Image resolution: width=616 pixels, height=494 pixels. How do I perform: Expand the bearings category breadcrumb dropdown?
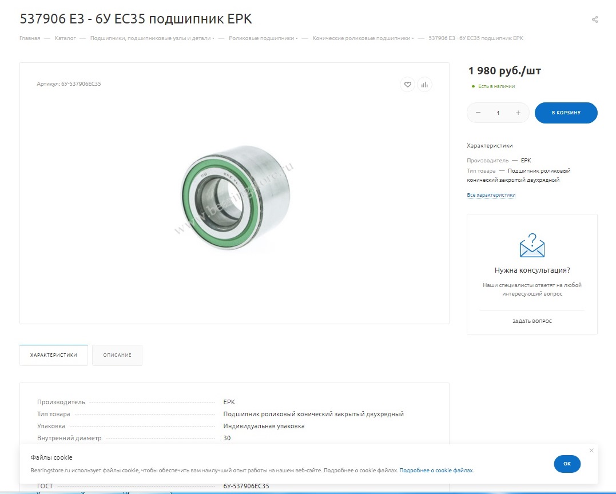tap(213, 39)
